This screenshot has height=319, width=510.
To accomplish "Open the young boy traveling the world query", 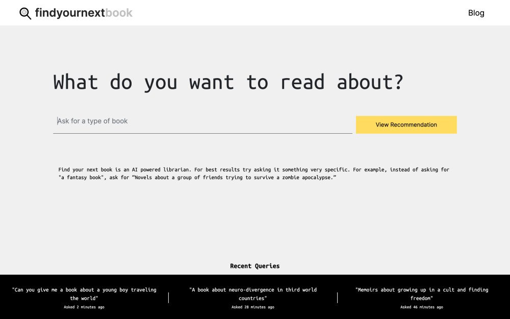I will (84, 293).
